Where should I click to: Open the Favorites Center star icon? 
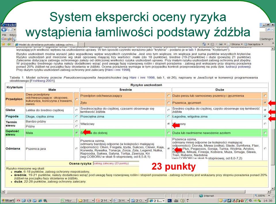coord(3,44)
